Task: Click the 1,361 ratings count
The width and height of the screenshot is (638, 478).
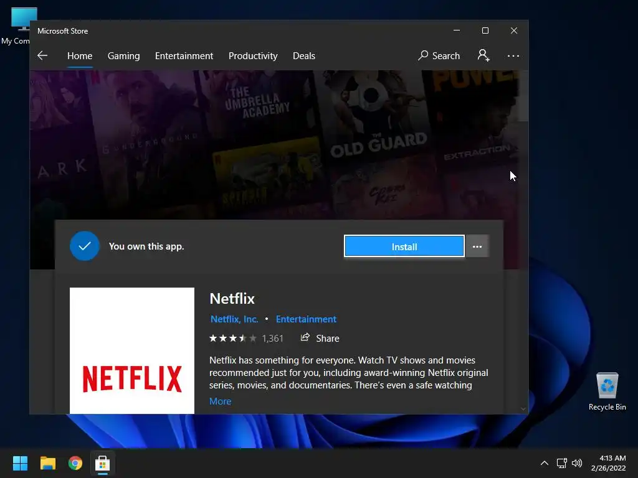Action: [272, 338]
